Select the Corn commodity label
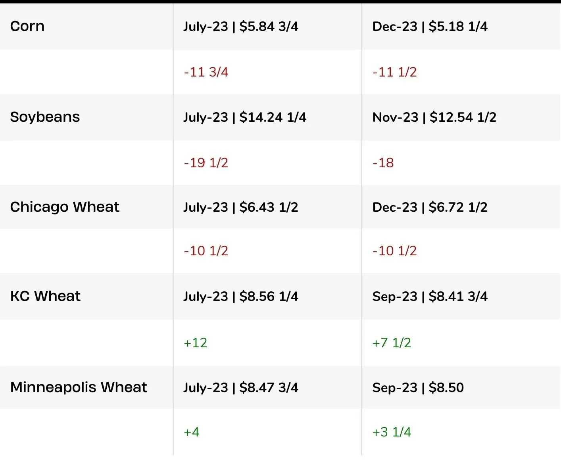The image size is (561, 467). [27, 26]
